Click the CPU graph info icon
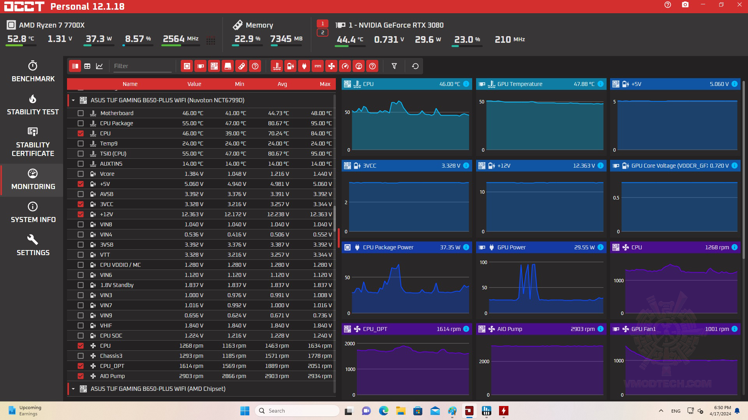Screen dimensions: 748x420 [x=466, y=84]
